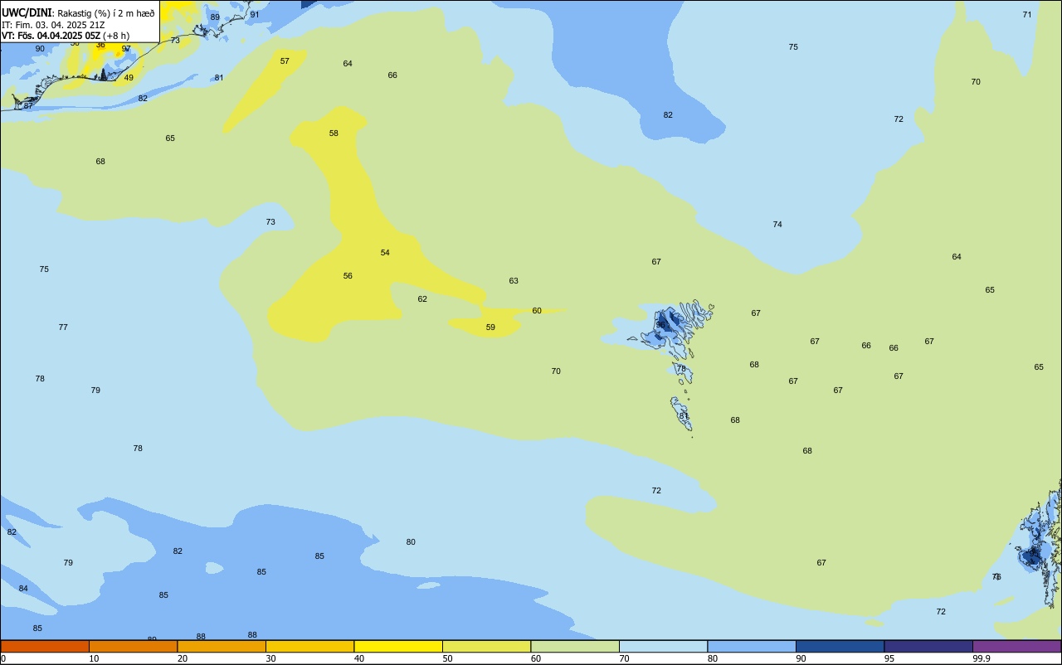Click the humidity value 87 by the coastline
Screen dimensions: 1062x665
click(28, 106)
